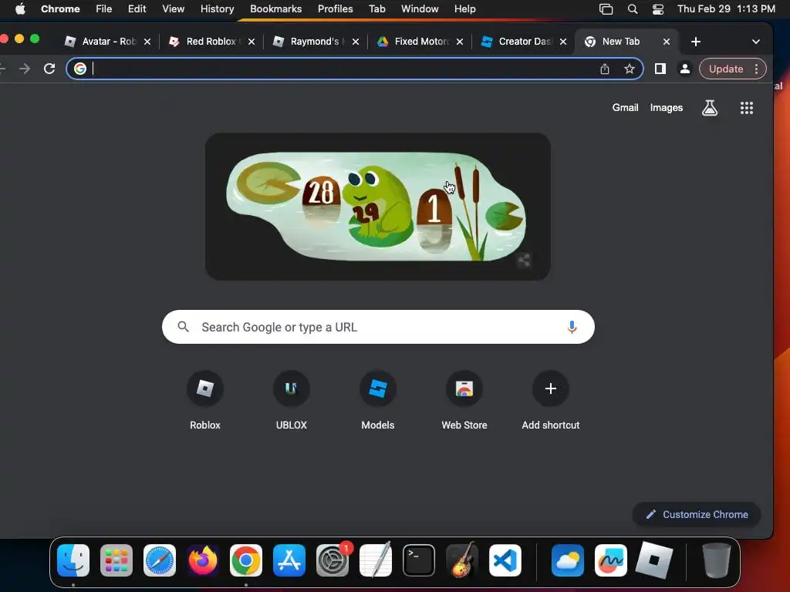
Task: Open the Roblox shortcut
Action: 205,401
